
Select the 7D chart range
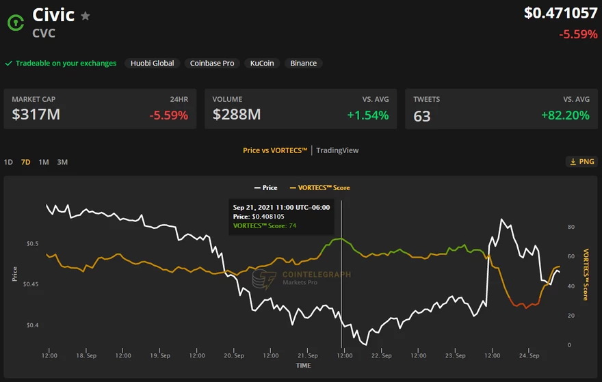tap(26, 162)
